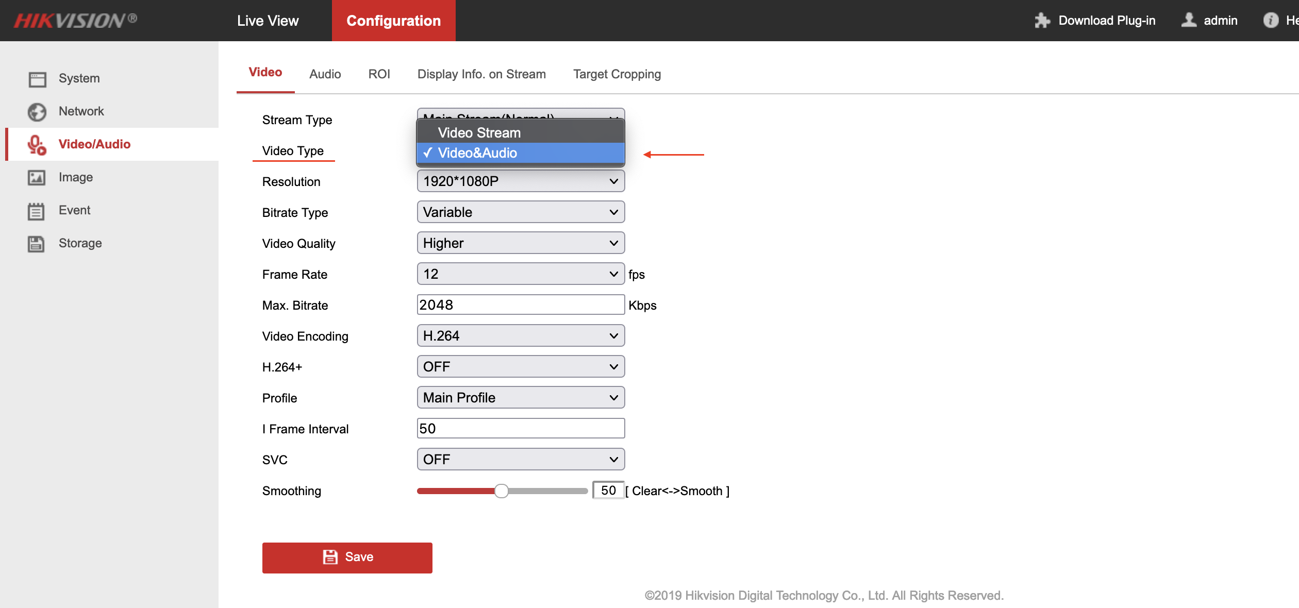Open the Image settings icon

(x=36, y=177)
